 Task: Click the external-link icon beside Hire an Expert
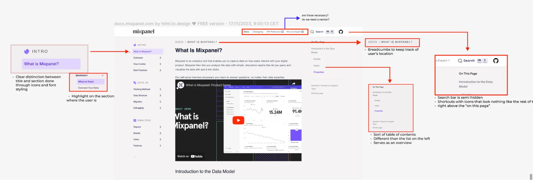click(303, 32)
